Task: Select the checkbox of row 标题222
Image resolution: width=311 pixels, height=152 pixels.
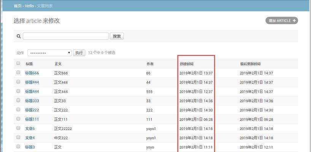Action: point(18,109)
